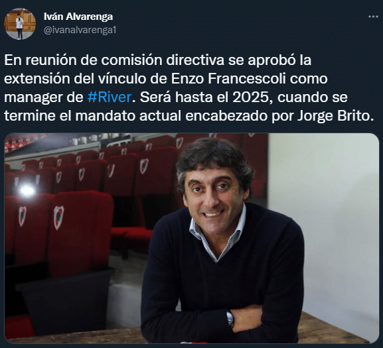This screenshot has width=383, height=348.
Task: Open the Iván Alvarenga display name
Action: (x=78, y=17)
